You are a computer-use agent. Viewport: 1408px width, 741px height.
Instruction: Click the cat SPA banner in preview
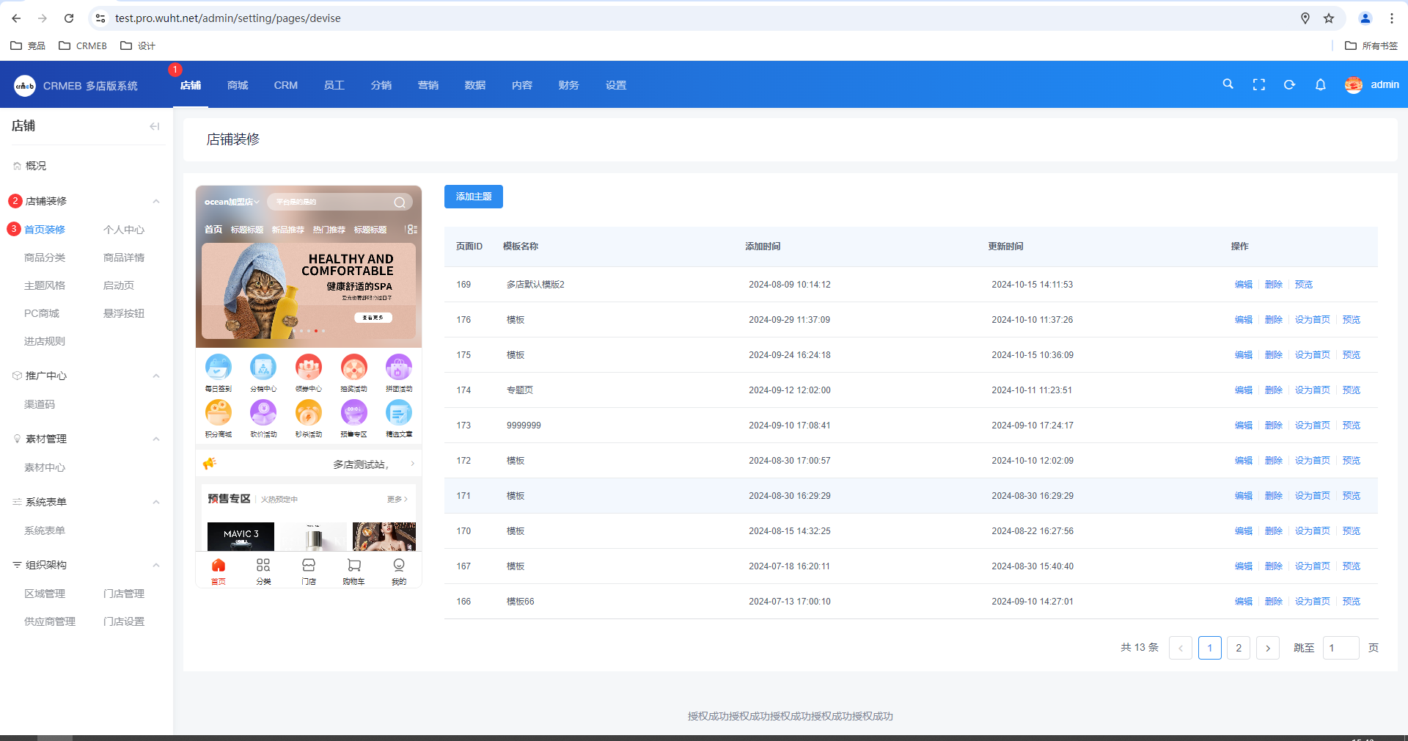(x=308, y=291)
